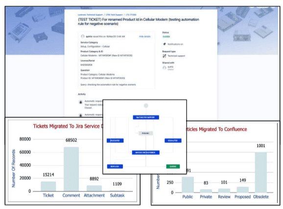This screenshot has width=283, height=209.
Task: Click the (TEST TICKET) ticket title
Action: click(139, 22)
